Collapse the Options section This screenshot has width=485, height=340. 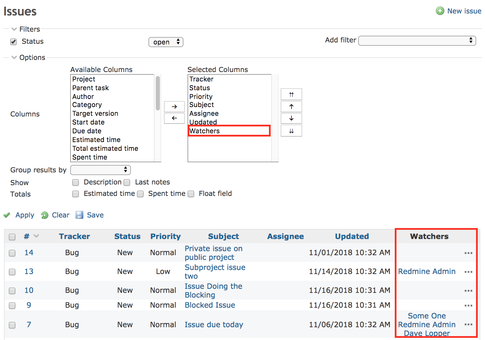[x=14, y=57]
